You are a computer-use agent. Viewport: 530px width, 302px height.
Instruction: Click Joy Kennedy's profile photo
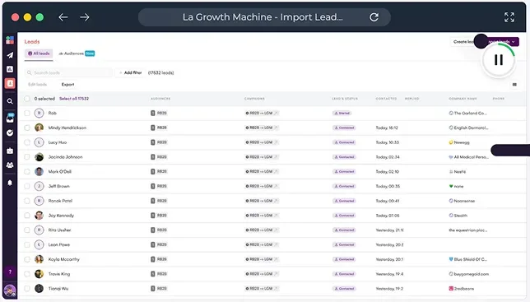(40, 216)
